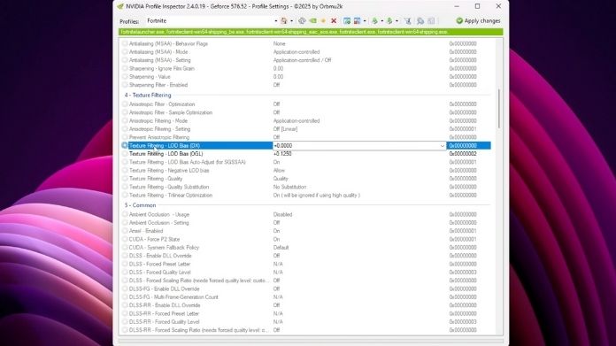This screenshot has height=346, width=616.
Task: Select Ambient Occlusion - Usage row
Action: [x=306, y=214]
